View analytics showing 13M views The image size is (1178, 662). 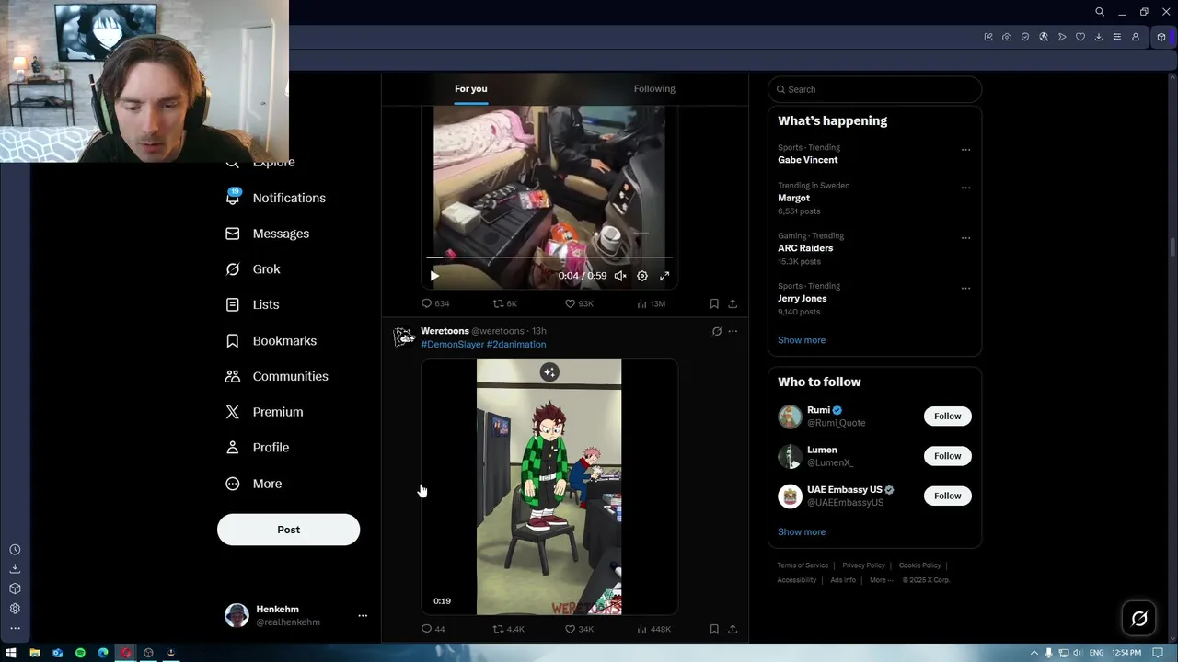[x=651, y=303]
